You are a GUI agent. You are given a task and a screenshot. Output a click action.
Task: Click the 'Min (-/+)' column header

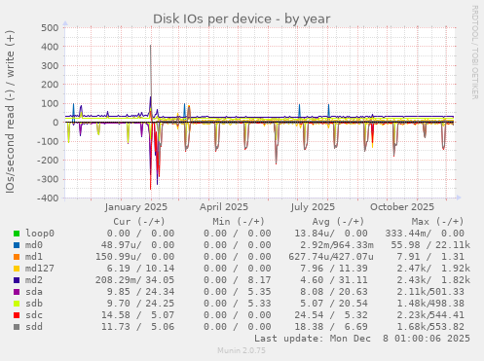(239, 222)
